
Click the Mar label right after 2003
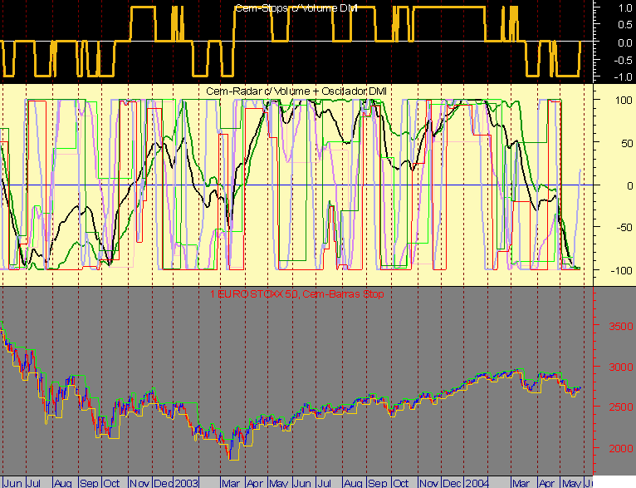[231, 483]
